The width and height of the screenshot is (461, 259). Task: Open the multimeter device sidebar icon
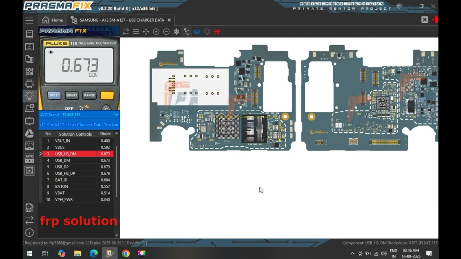tap(30, 208)
